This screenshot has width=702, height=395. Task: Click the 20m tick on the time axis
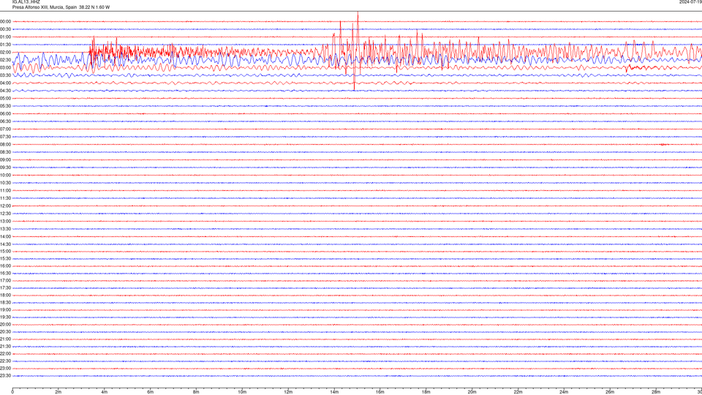[x=472, y=392]
